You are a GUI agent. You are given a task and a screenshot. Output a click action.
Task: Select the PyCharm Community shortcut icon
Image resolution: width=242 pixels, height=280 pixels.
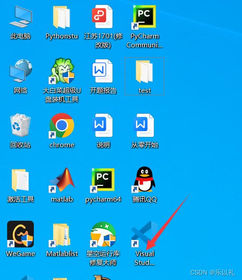pyautogui.click(x=144, y=17)
